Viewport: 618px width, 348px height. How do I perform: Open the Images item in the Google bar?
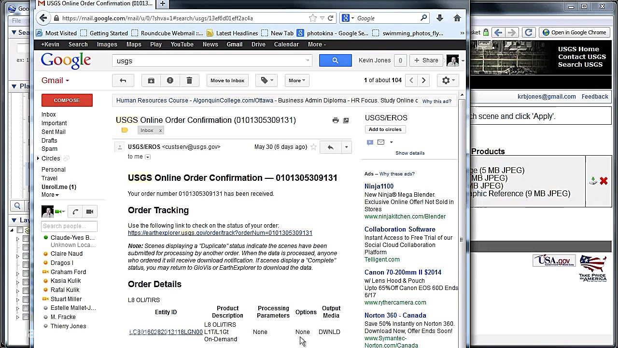107,44
